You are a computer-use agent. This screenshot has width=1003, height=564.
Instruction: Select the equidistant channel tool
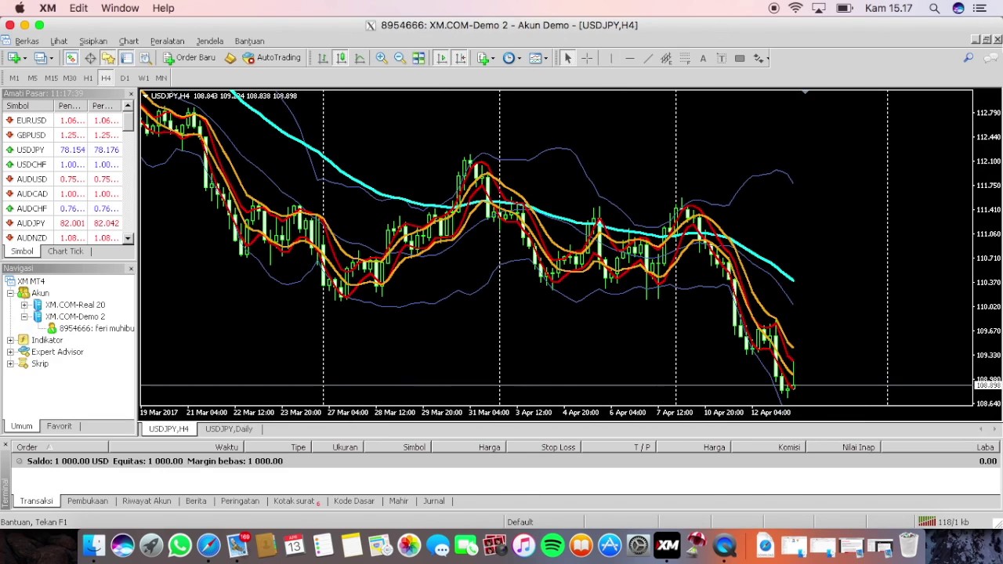666,58
